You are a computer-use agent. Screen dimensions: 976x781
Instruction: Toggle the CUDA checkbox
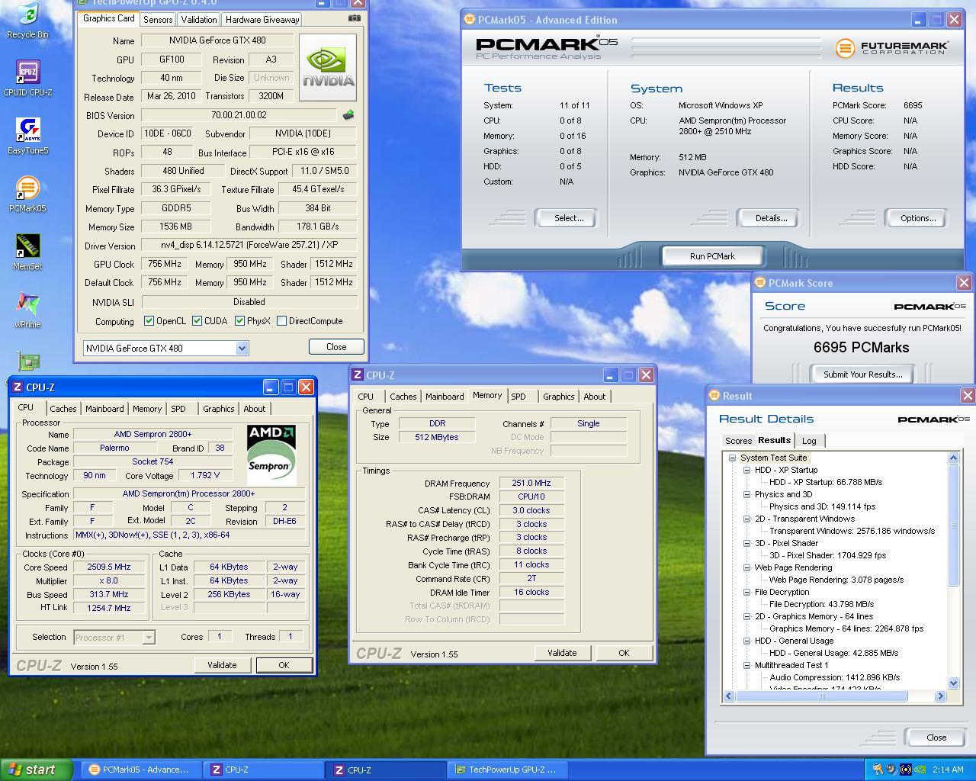[197, 321]
